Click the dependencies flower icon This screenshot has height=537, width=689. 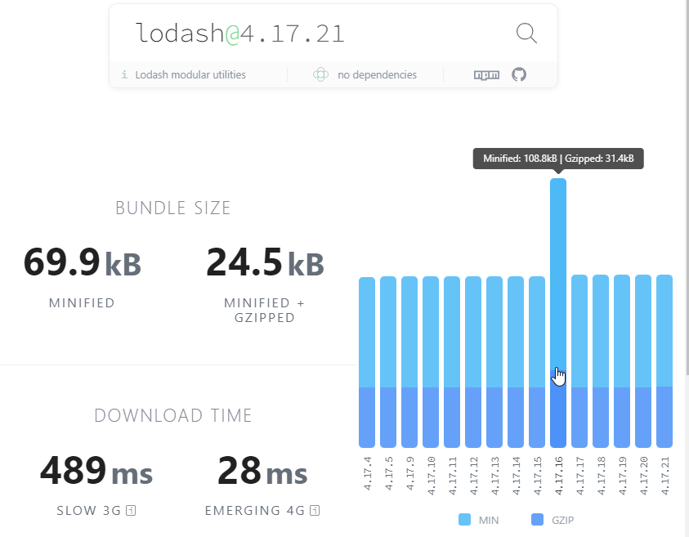320,74
